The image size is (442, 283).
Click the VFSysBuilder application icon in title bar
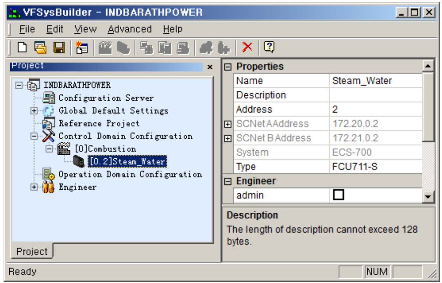(14, 13)
